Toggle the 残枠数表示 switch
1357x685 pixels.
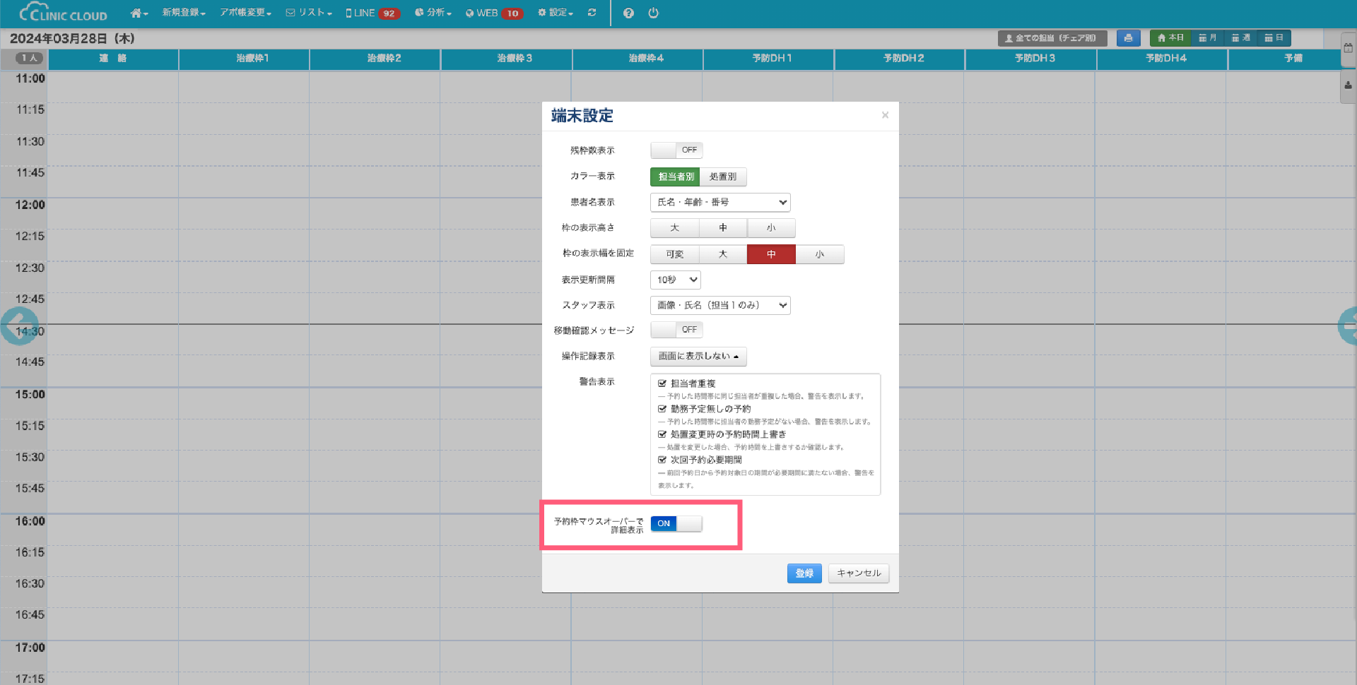pyautogui.click(x=676, y=150)
